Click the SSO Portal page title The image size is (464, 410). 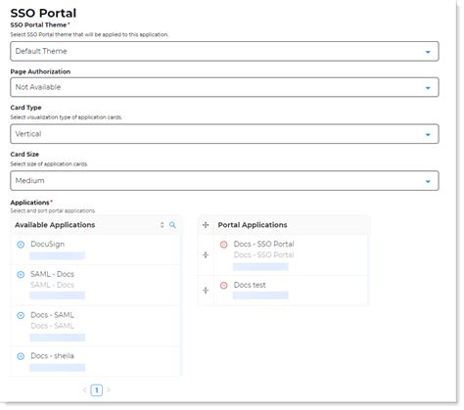coord(43,13)
